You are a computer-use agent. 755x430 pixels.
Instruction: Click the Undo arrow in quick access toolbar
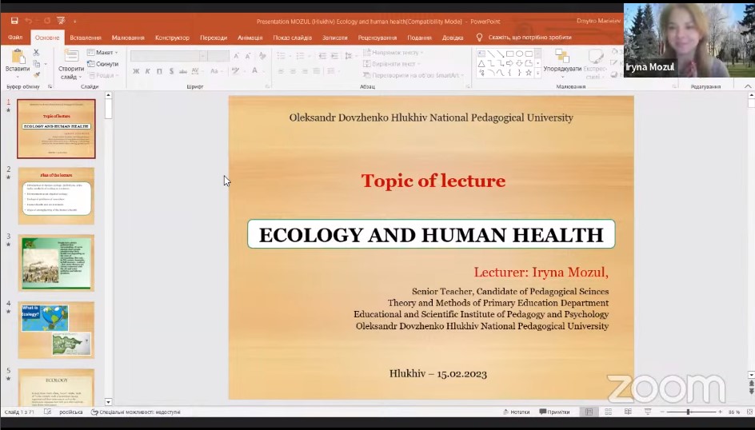pos(29,21)
